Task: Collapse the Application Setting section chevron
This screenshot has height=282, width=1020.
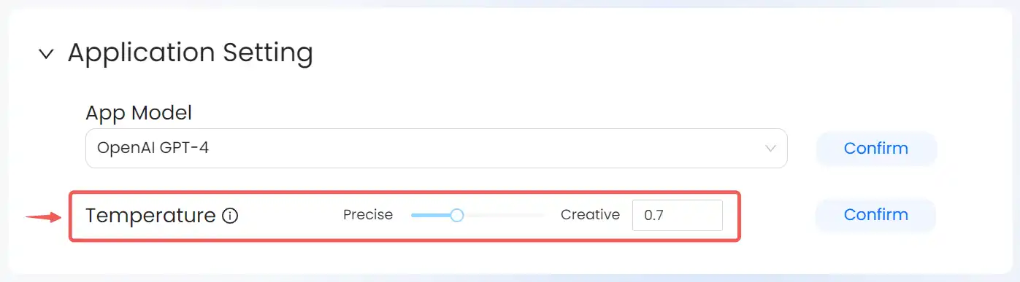Action: click(47, 54)
